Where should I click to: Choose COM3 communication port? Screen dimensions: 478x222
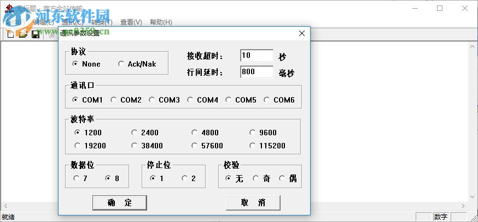pyautogui.click(x=164, y=100)
